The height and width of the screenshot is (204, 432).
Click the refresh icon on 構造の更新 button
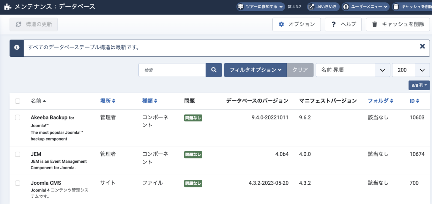click(x=19, y=24)
